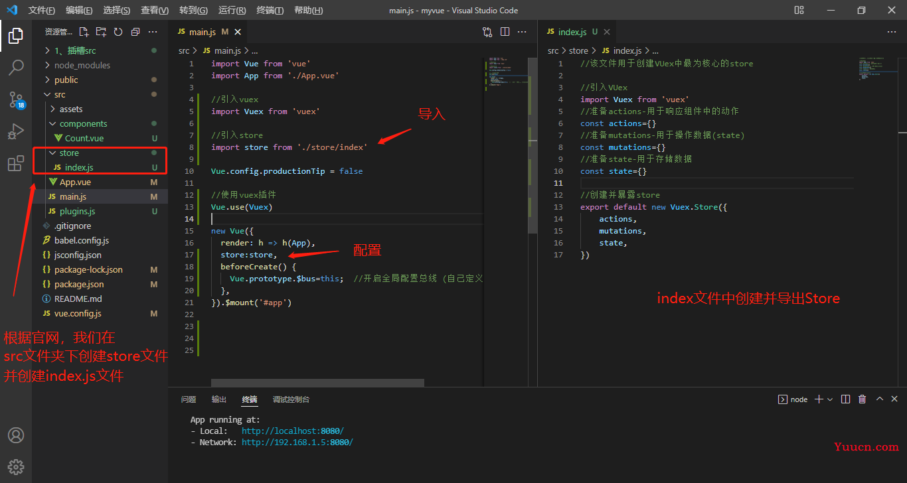Open http://192.168.1.5:8080/ network link
907x483 pixels.
297,443
